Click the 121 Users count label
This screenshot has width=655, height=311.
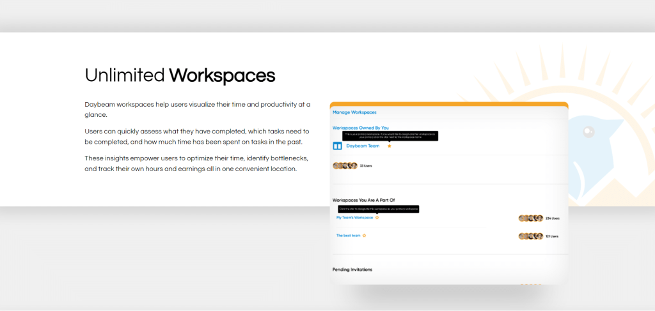coord(552,236)
